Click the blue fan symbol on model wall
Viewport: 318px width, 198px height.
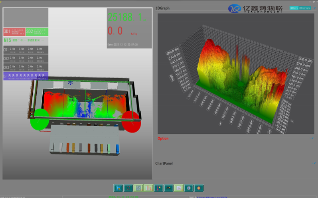(70, 83)
